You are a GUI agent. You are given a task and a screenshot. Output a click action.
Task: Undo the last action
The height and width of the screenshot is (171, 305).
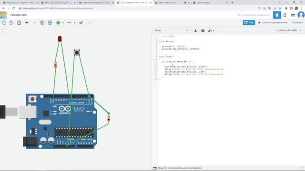point(27,23)
